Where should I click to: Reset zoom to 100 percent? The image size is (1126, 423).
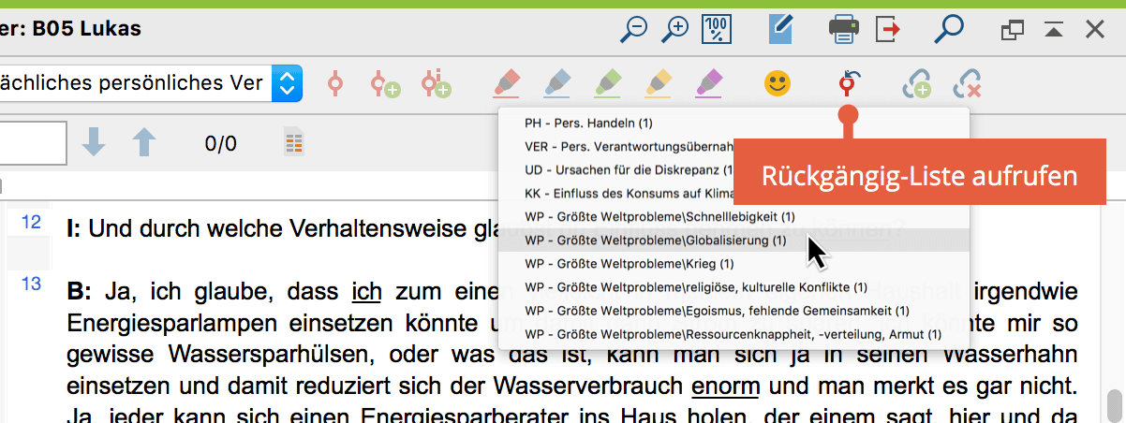coord(717,30)
